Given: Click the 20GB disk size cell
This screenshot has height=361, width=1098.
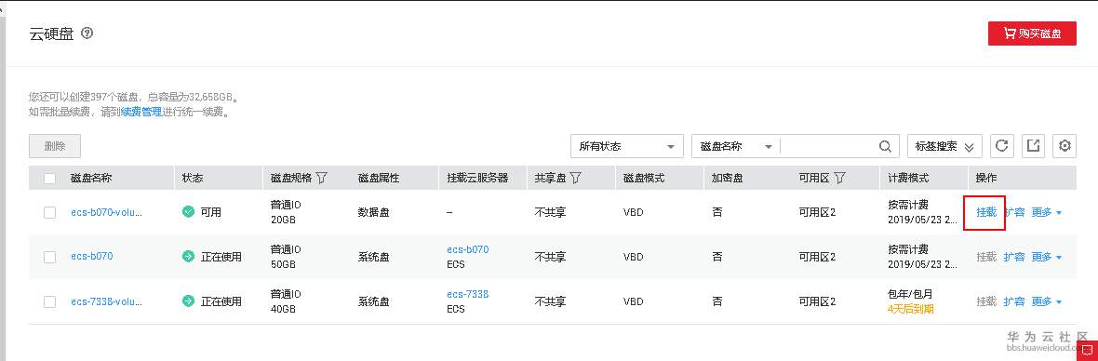Looking at the screenshot, I should pyautogui.click(x=283, y=220).
